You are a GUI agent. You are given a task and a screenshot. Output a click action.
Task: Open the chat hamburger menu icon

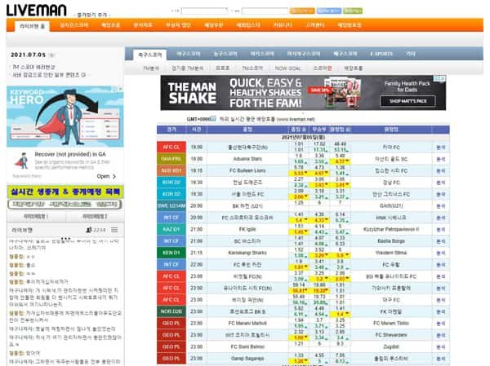coord(114,230)
